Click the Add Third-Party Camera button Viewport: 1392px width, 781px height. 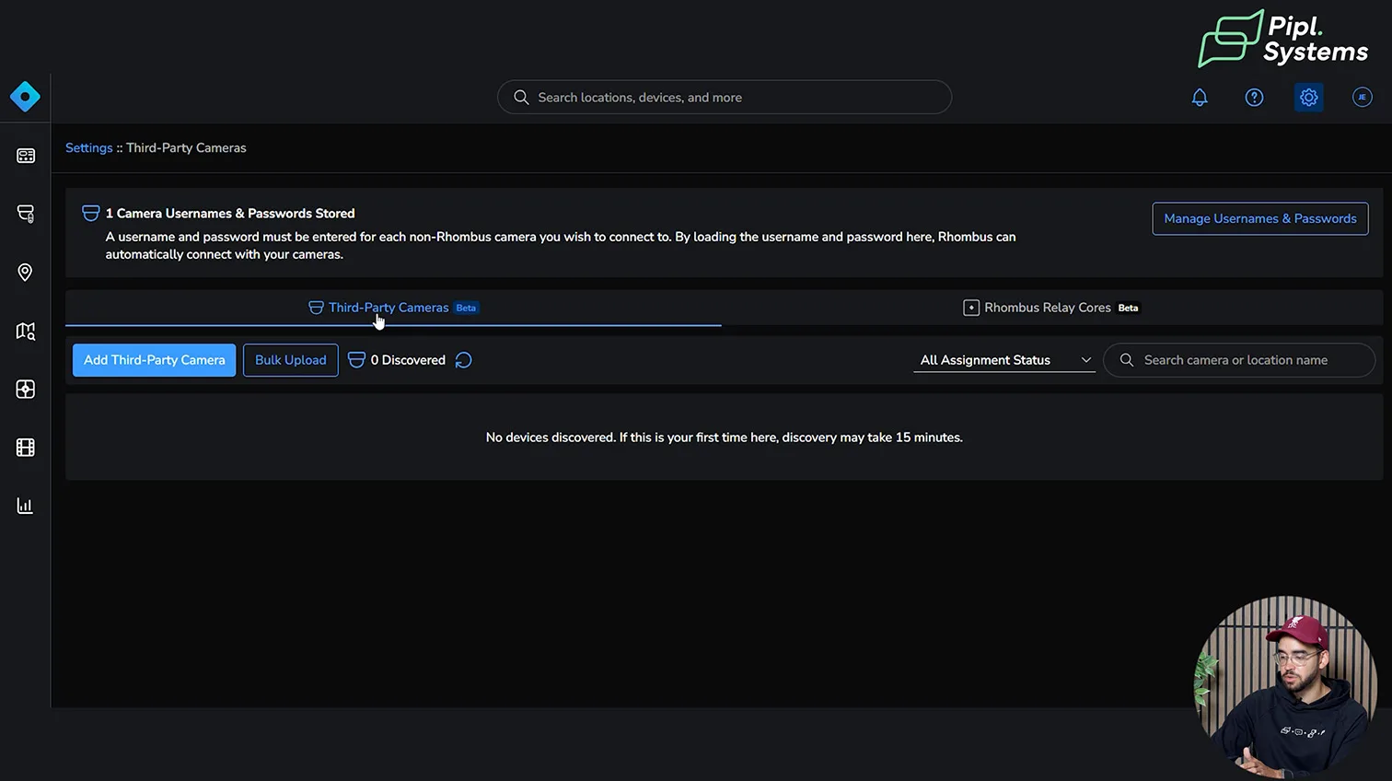(155, 360)
